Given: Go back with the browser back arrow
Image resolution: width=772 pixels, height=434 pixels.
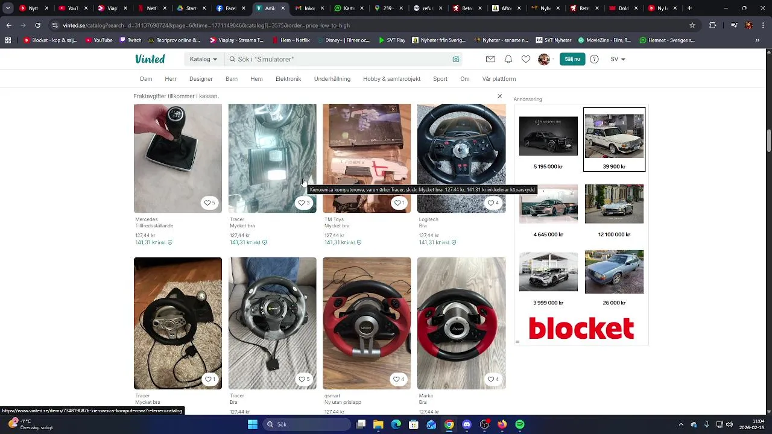Looking at the screenshot, I should pos(8,25).
